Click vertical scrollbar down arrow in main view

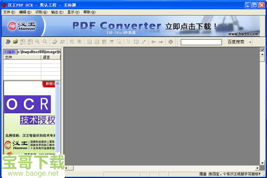tap(262, 163)
